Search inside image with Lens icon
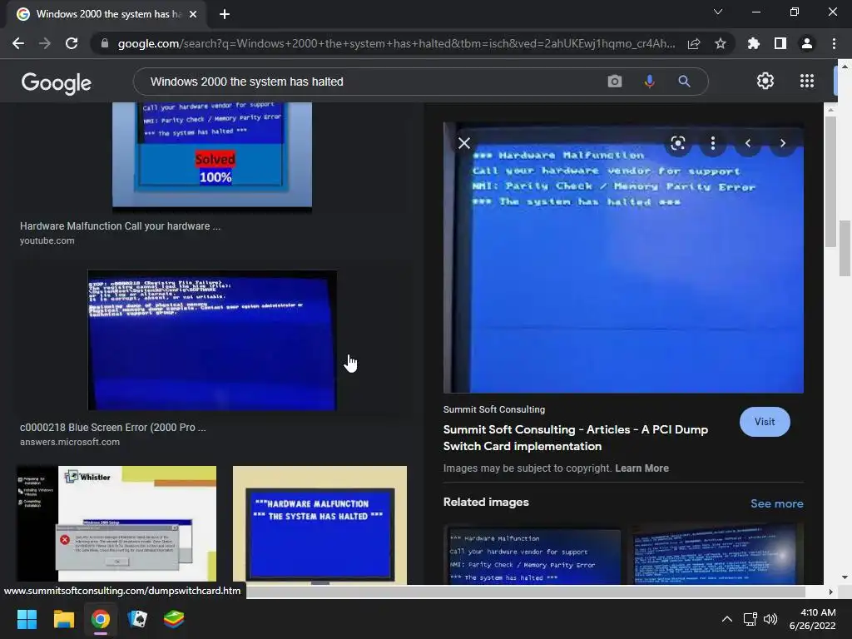 677,143
